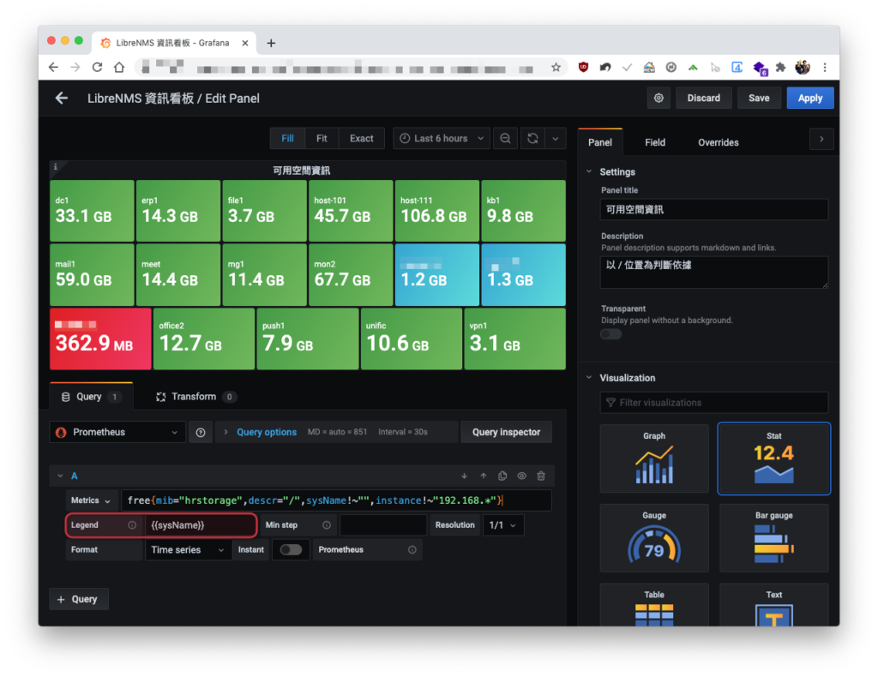
Task: Click the Min step input field
Action: click(383, 524)
